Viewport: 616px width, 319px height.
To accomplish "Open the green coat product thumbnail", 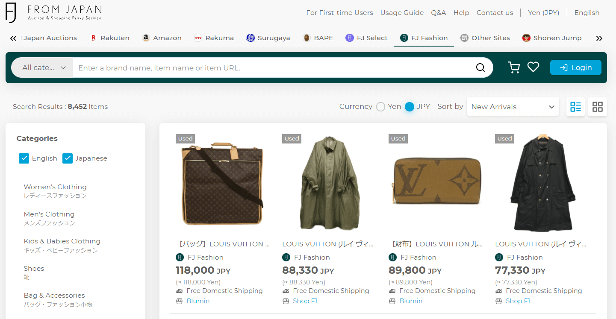I will [x=328, y=184].
